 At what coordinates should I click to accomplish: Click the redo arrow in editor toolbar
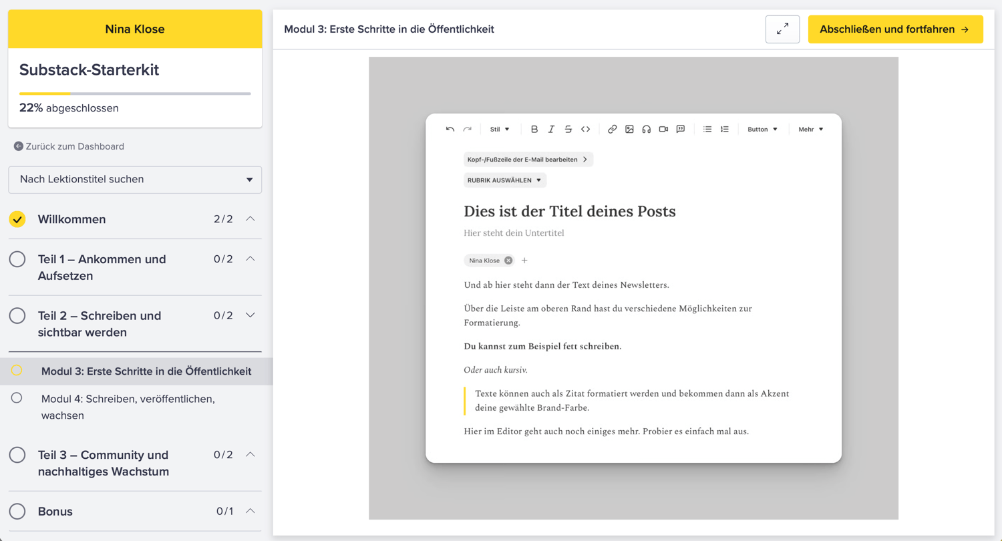(x=468, y=130)
